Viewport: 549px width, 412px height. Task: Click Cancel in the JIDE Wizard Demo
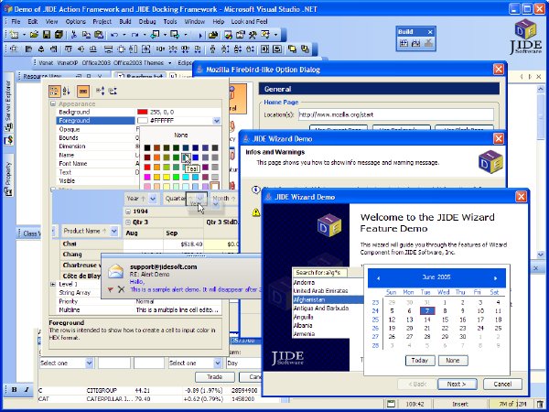pyautogui.click(x=502, y=385)
